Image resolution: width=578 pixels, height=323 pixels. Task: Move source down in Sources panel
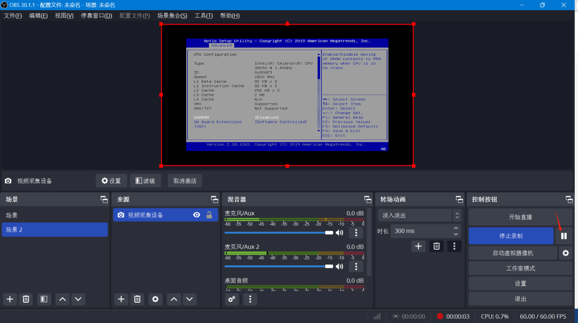coord(189,299)
